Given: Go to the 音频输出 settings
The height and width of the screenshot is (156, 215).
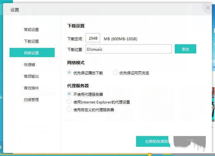Looking at the screenshot, I should tap(31, 76).
